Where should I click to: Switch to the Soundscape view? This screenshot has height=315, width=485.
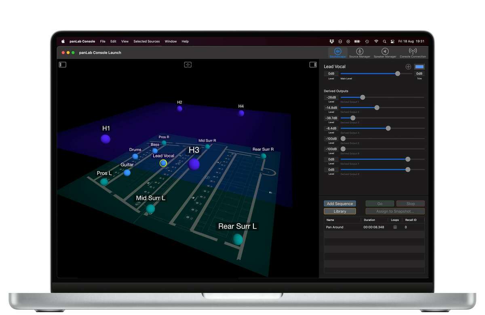337,53
